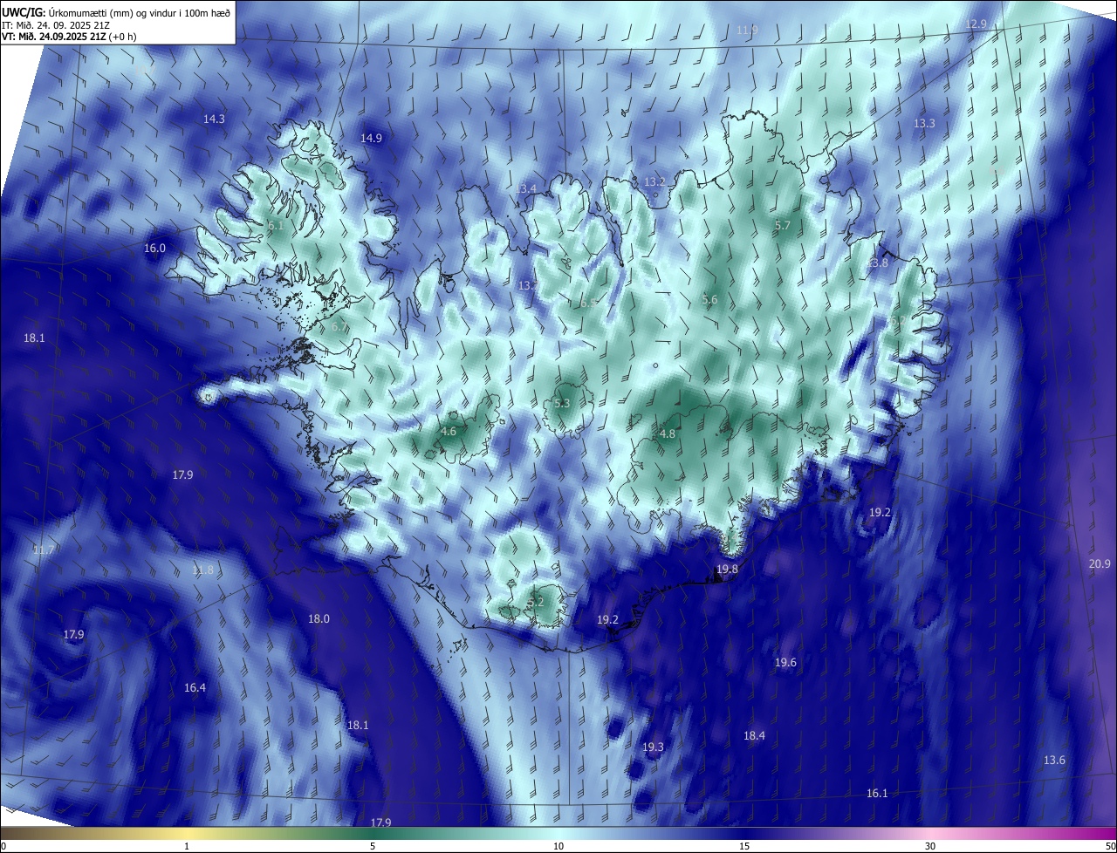Click the 20.9 value label
Image resolution: width=1117 pixels, height=853 pixels.
tap(1100, 564)
